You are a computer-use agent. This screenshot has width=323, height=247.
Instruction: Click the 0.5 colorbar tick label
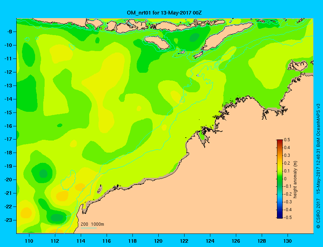[x=287, y=140]
